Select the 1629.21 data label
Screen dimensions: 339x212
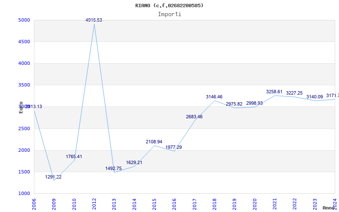click(x=134, y=162)
